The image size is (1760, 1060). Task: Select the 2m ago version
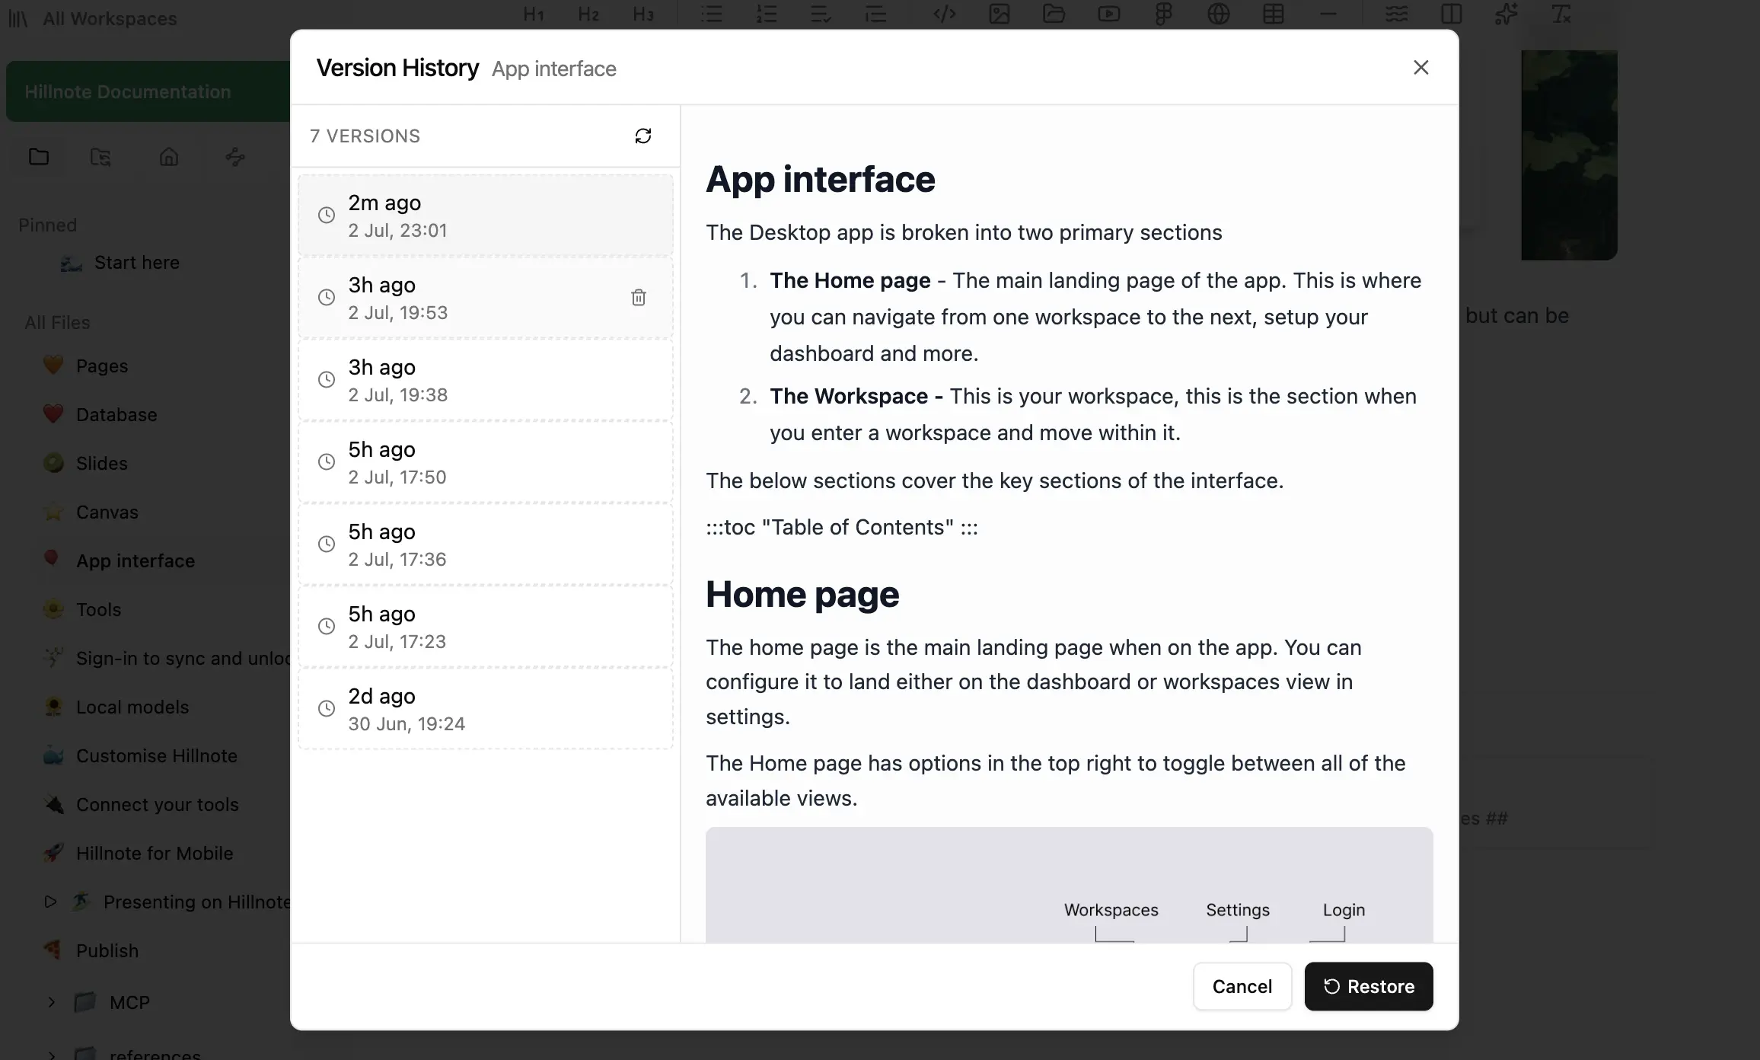[486, 215]
